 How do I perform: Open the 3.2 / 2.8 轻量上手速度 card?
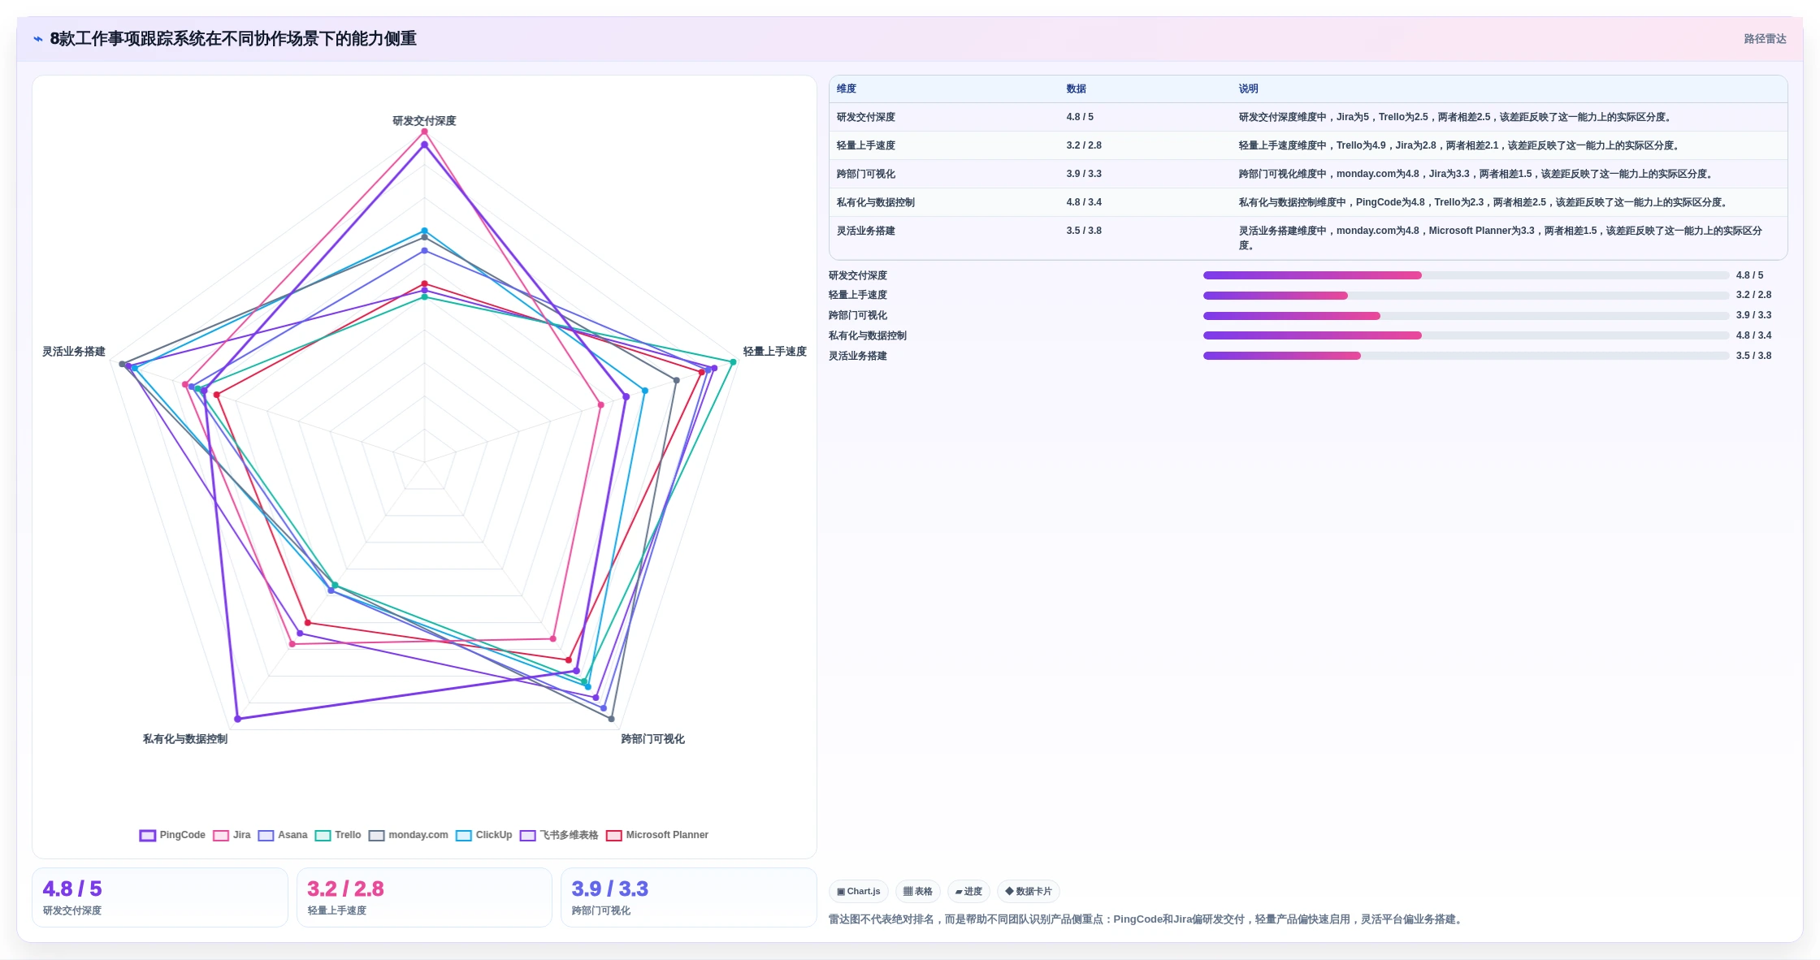tap(424, 897)
